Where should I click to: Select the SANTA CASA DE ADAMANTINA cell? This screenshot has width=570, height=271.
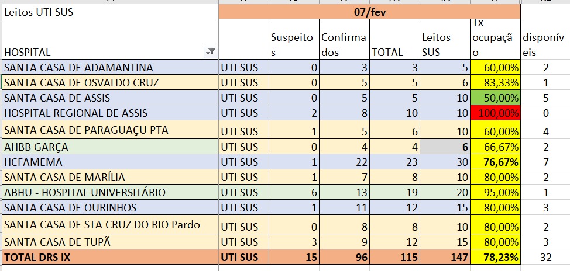point(110,67)
